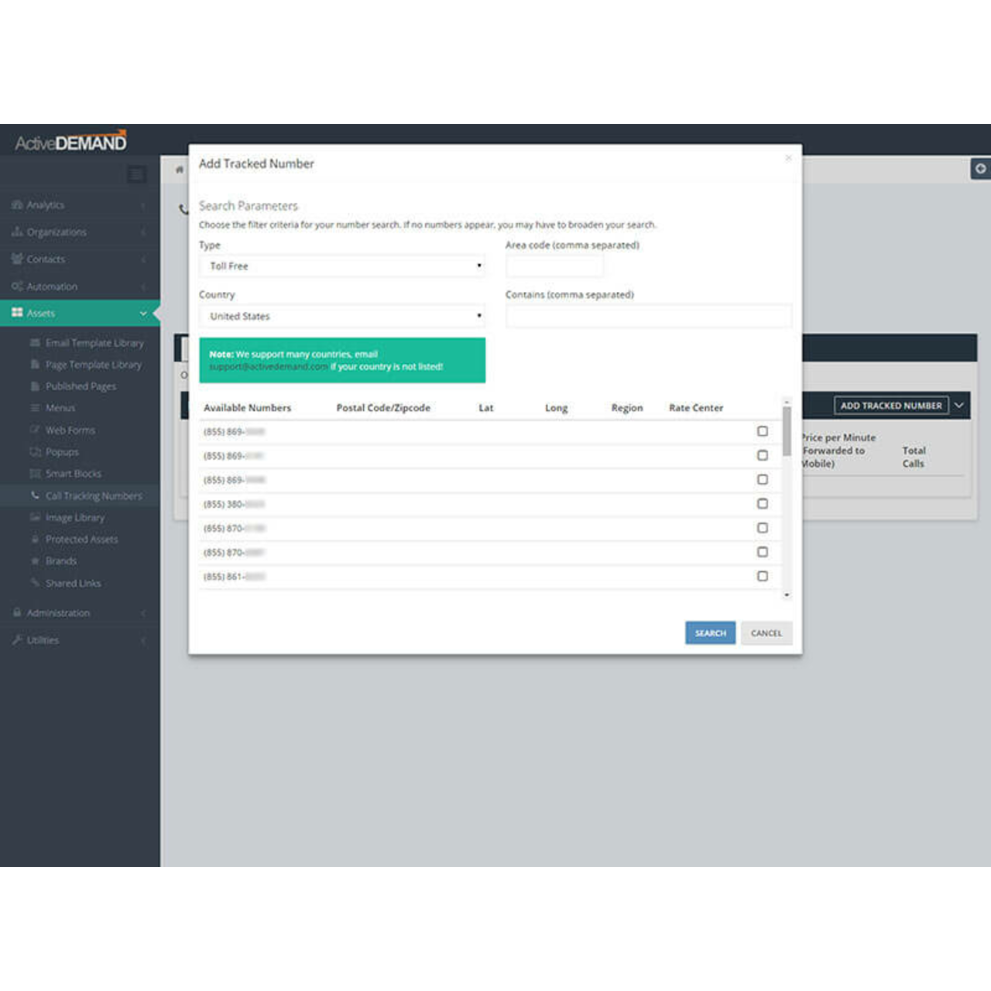Click the Protected Assets lock icon
Screen dimensions: 991x991
[35, 539]
